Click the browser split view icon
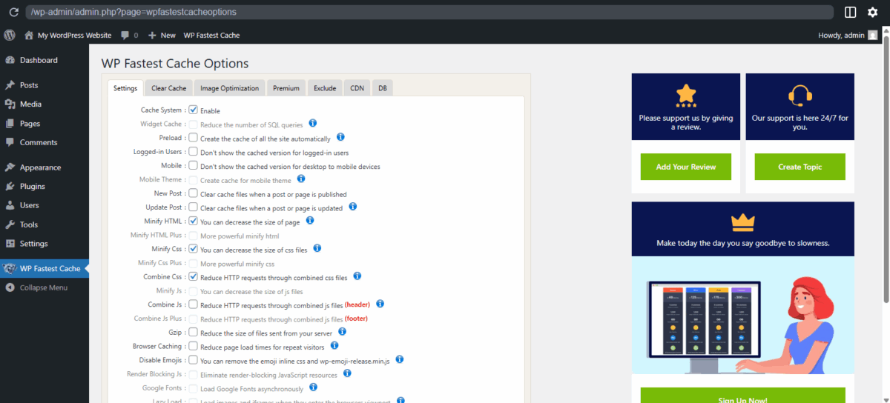The image size is (890, 403). [850, 13]
